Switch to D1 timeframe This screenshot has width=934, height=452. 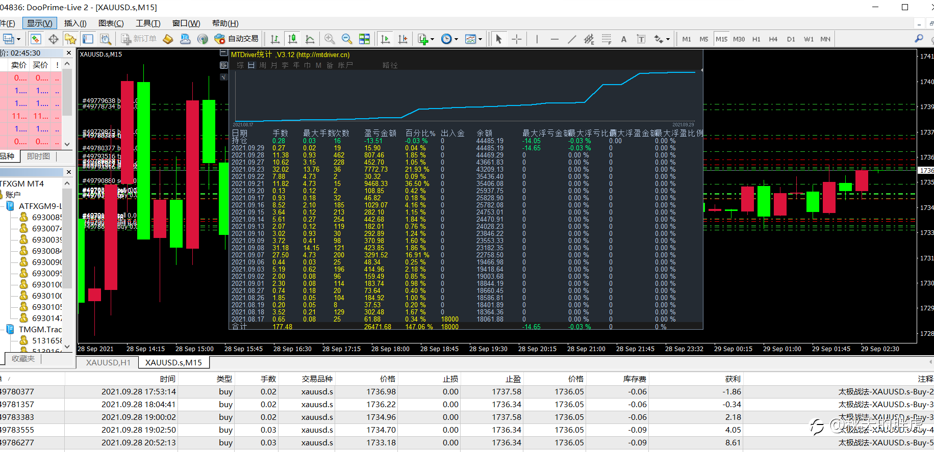pos(791,39)
